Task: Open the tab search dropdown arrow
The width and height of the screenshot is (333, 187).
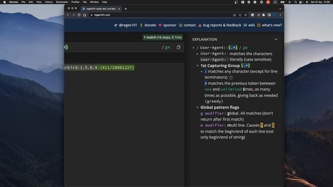Action: [x=280, y=9]
